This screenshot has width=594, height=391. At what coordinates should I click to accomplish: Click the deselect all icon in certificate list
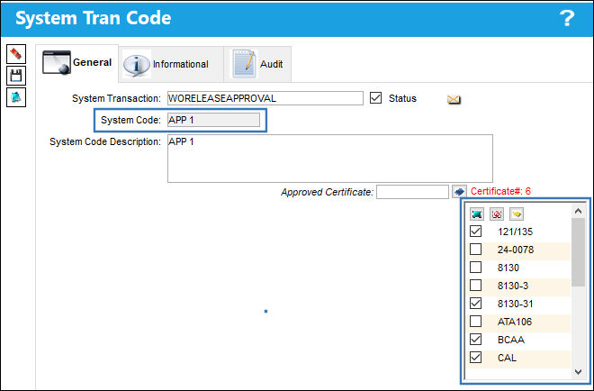(x=497, y=214)
